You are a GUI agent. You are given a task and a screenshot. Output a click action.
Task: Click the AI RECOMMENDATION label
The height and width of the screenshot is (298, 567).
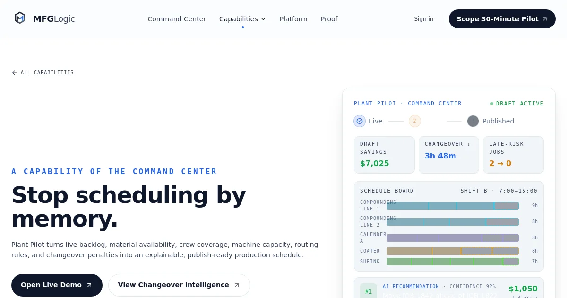tap(411, 287)
